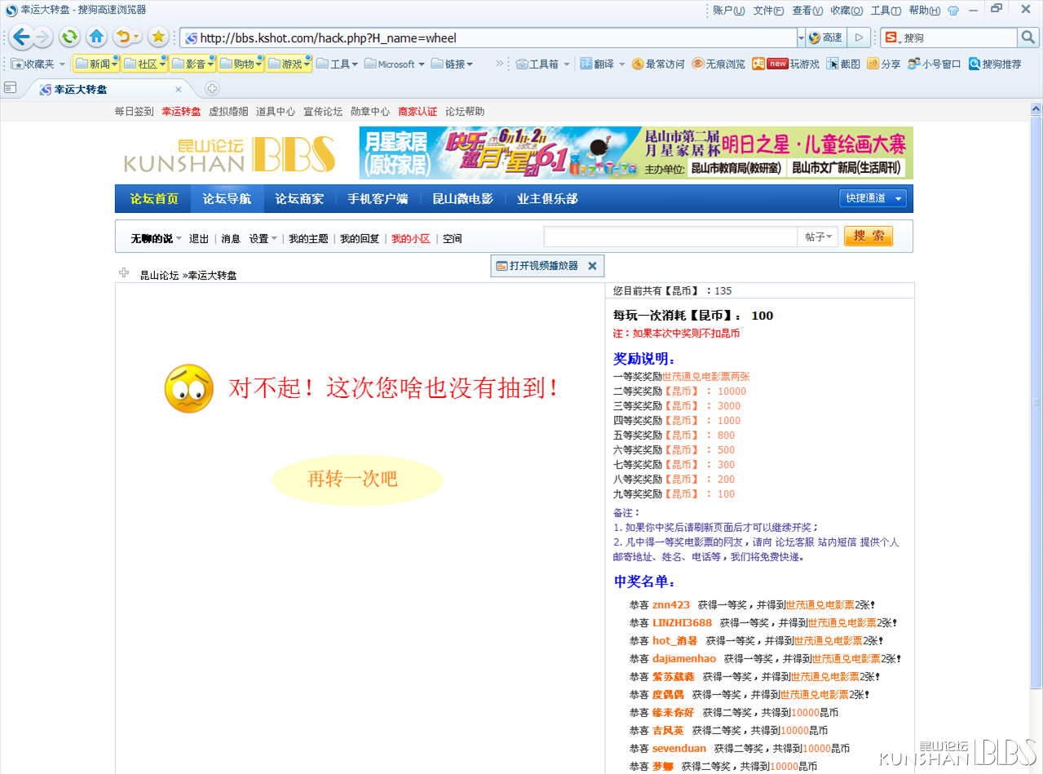The width and height of the screenshot is (1043, 774).
Task: Go to browser home page icon
Action: pos(96,37)
